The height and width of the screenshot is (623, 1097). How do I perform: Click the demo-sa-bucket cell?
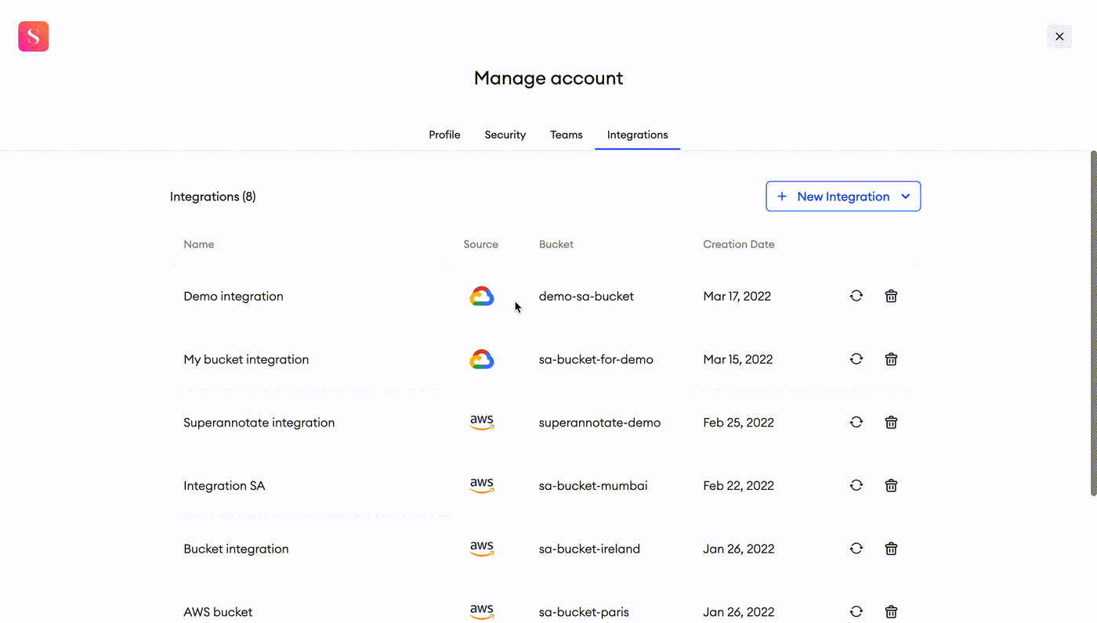[x=587, y=296]
